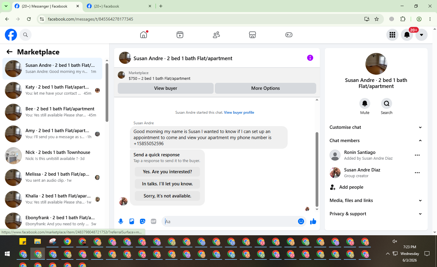
Task: Open conversation information purple icon
Action: 310,58
